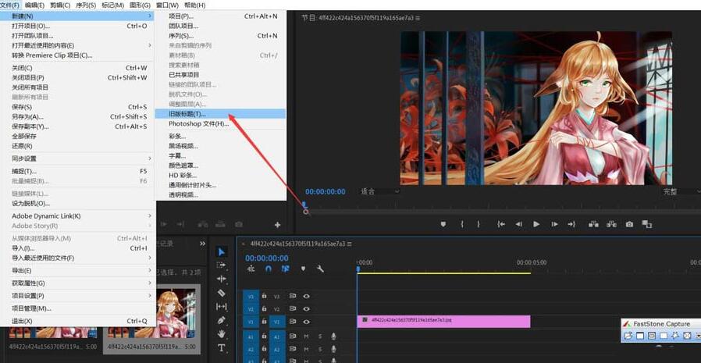
Task: Select the Razor tool in the tools panel
Action: [x=222, y=293]
